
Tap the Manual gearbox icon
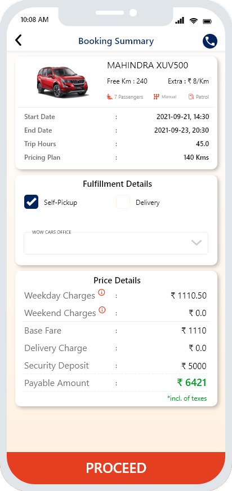156,97
